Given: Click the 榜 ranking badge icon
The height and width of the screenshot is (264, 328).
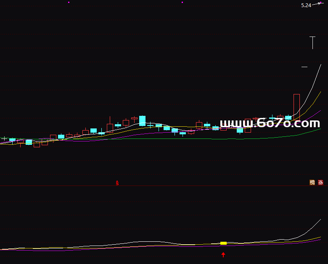Looking at the screenshot, I should [x=312, y=183].
